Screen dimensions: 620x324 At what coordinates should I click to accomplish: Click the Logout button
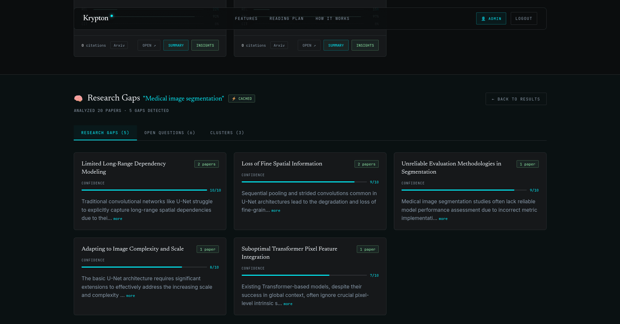tap(524, 19)
